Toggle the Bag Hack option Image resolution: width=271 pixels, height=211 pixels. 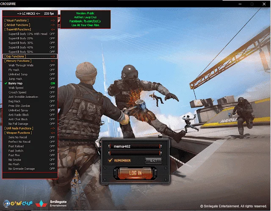(30, 101)
